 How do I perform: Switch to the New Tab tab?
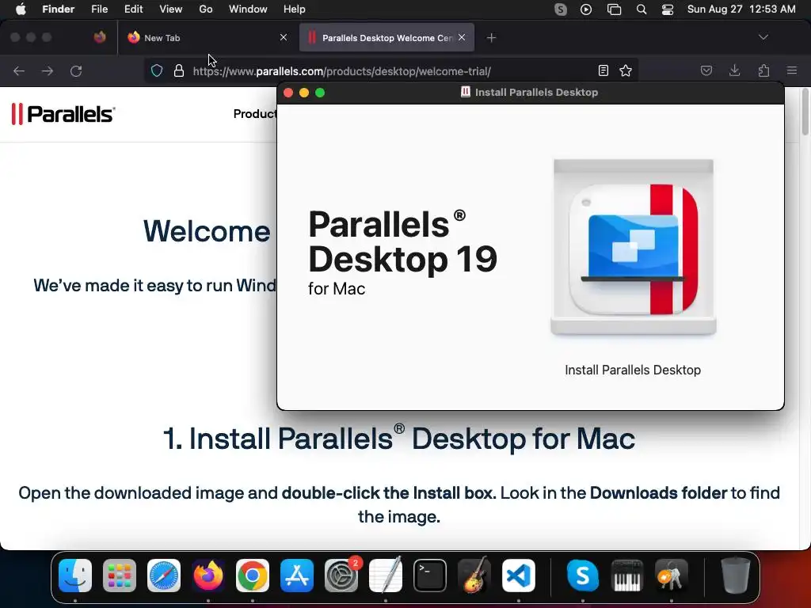pyautogui.click(x=207, y=38)
